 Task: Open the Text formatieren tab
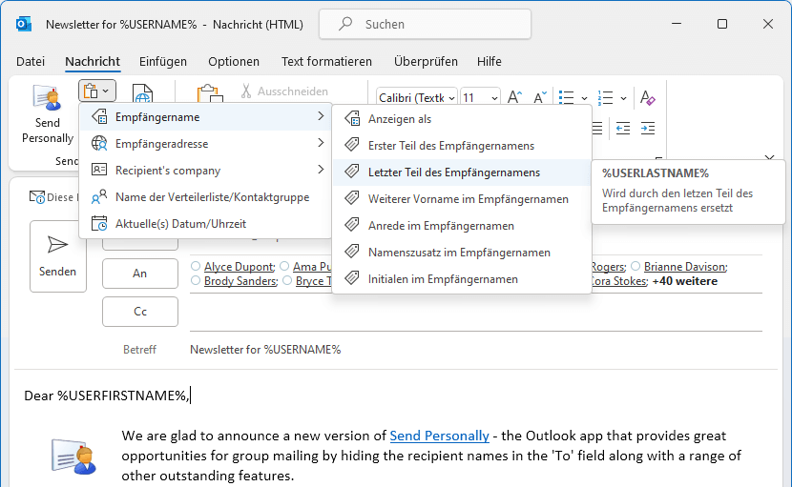[326, 62]
